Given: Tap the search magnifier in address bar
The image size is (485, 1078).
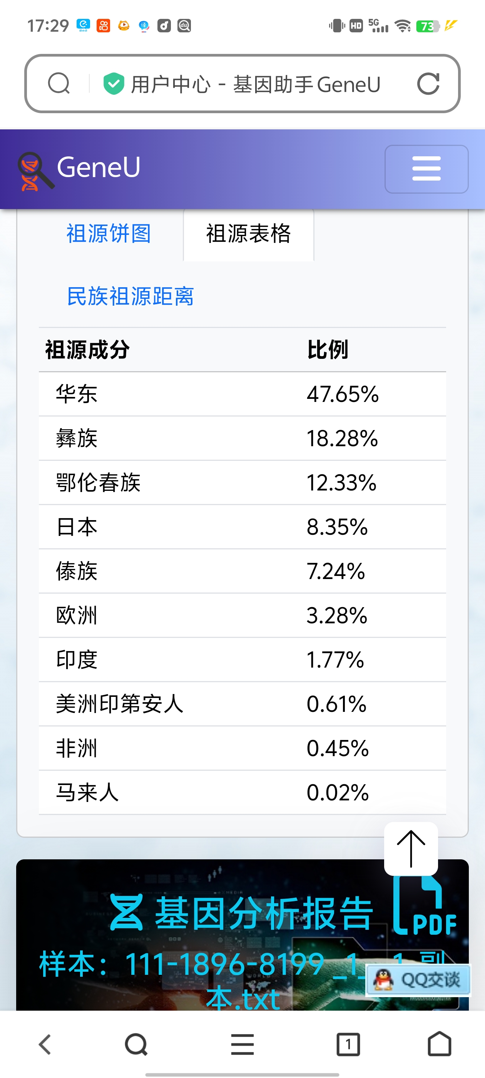Looking at the screenshot, I should pyautogui.click(x=59, y=84).
